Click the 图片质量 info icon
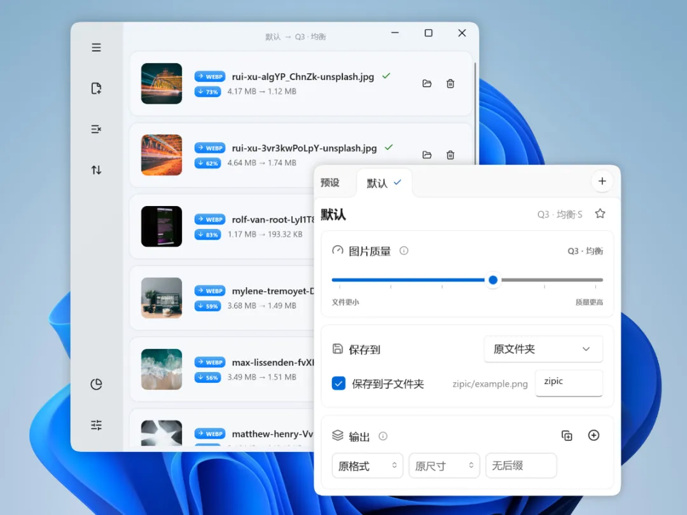Viewport: 687px width, 515px height. pyautogui.click(x=404, y=251)
